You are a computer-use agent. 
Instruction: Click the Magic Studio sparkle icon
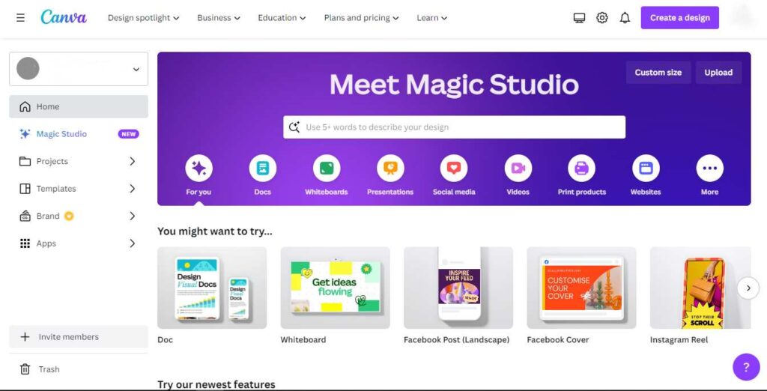pyautogui.click(x=25, y=134)
